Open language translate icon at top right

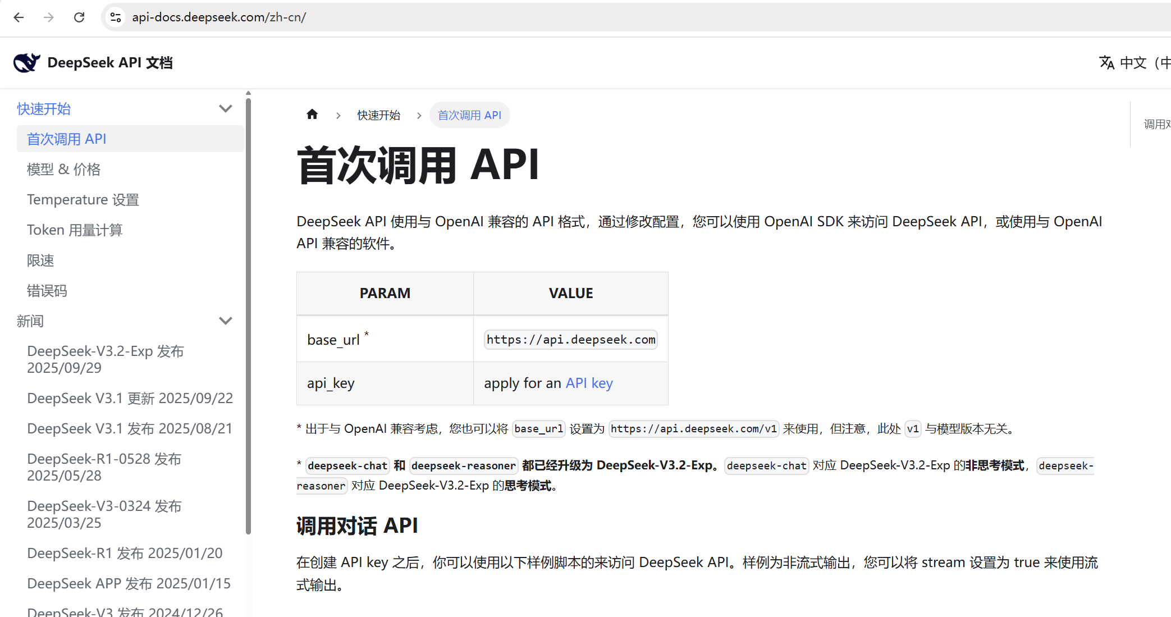1106,62
